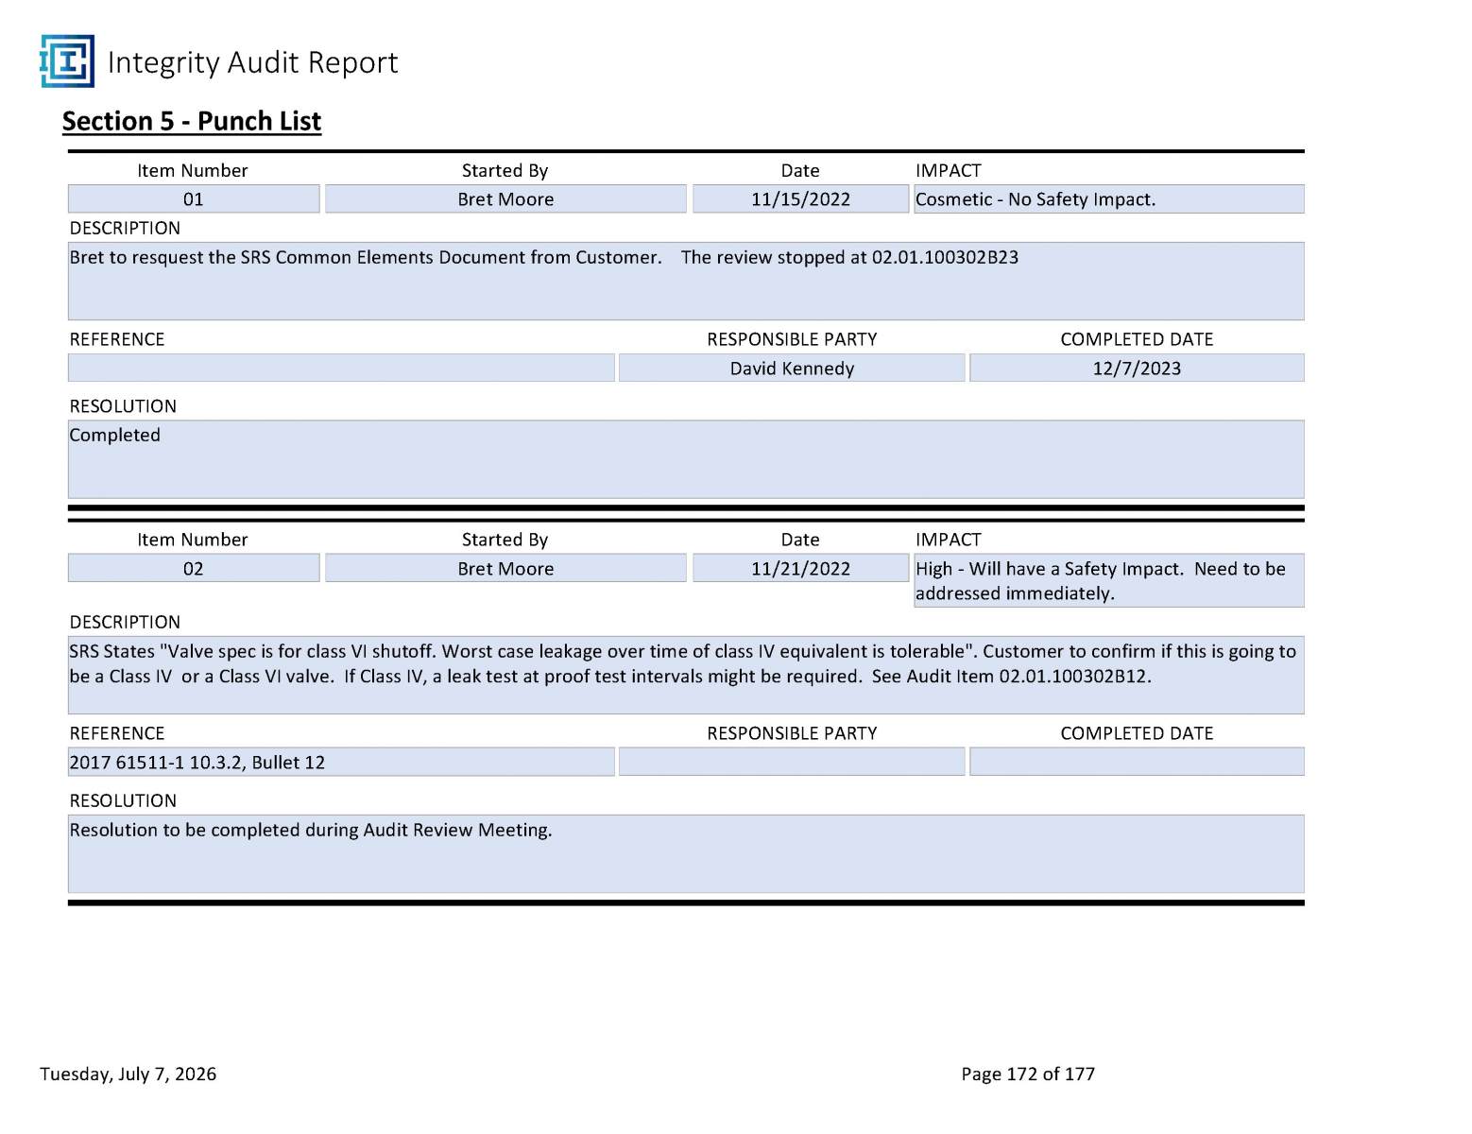
Task: Click the Integrity Audit Report logo icon
Action: point(67,61)
